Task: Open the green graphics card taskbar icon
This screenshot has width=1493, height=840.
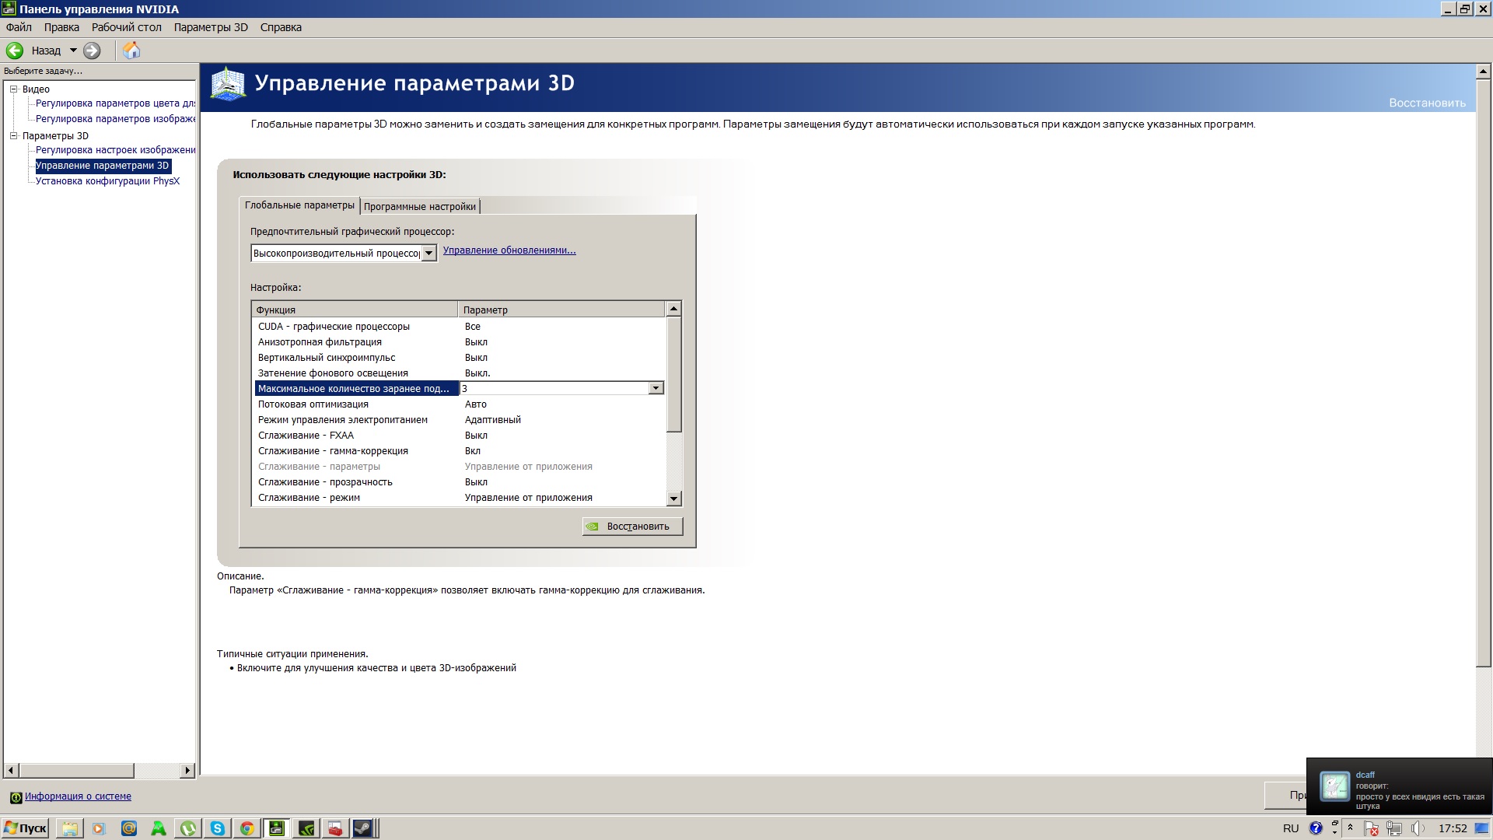Action: (x=277, y=828)
